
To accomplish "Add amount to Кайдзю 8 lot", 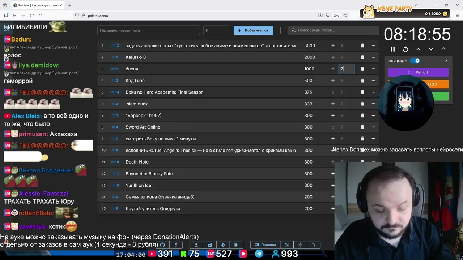I will (333, 57).
